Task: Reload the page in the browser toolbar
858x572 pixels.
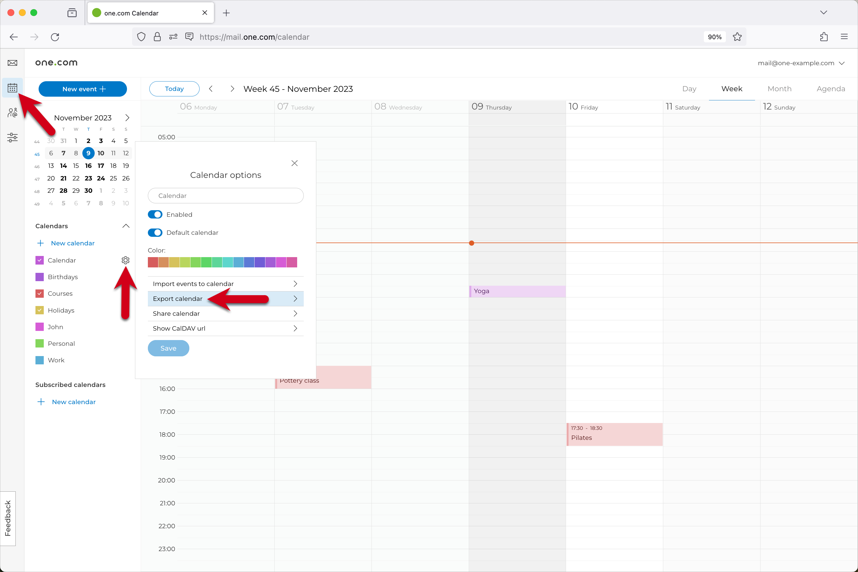Action: coord(55,37)
